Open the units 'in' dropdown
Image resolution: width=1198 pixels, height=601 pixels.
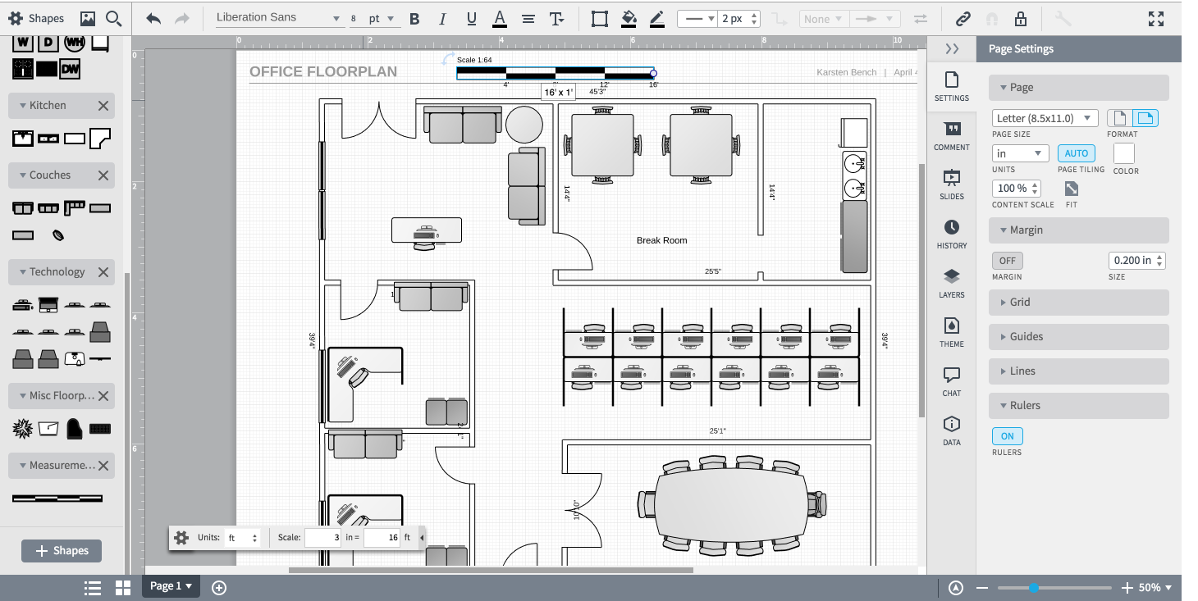coord(1021,153)
